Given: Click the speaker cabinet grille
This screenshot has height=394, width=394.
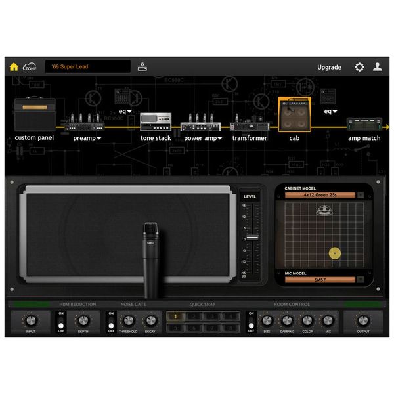Looking at the screenshot, I should [x=128, y=234].
